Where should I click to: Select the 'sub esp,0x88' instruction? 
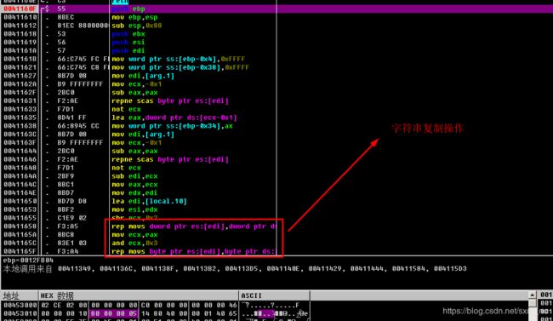tap(136, 26)
